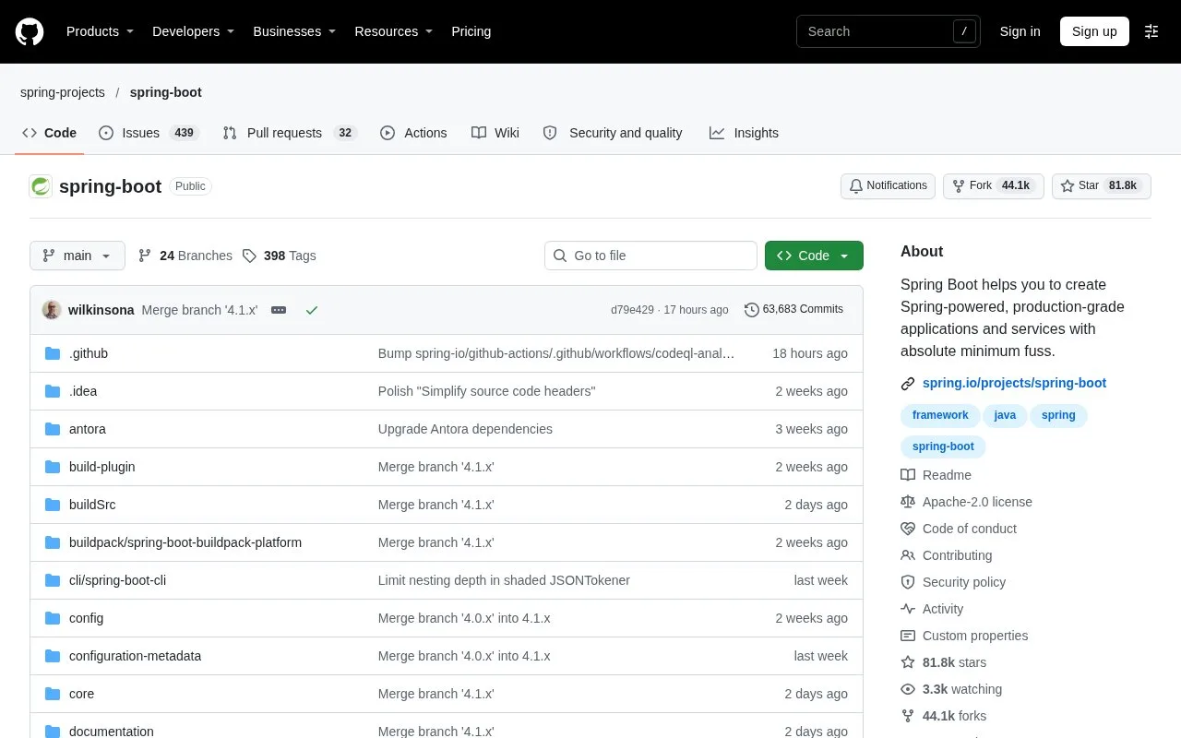Image resolution: width=1181 pixels, height=738 pixels.
Task: Click the Notifications bell button
Action: click(888, 185)
